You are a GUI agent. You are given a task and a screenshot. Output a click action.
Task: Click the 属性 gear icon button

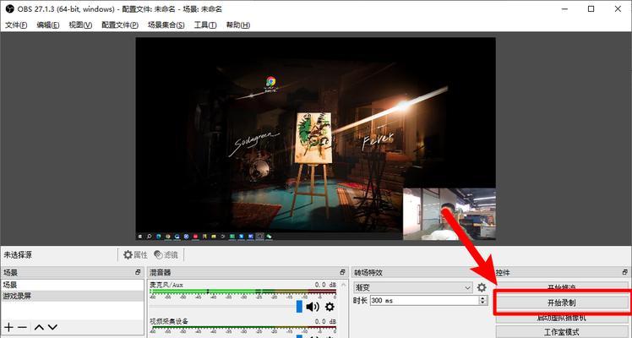(135, 254)
